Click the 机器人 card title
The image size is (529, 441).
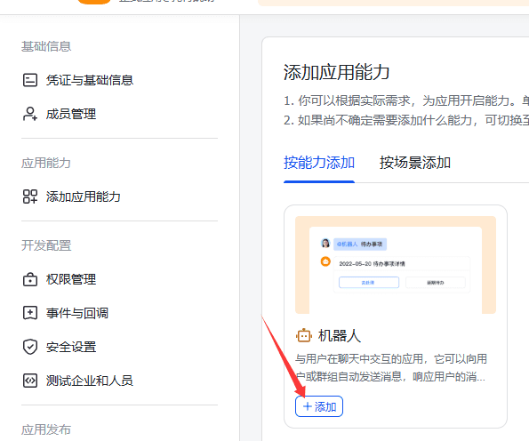click(x=340, y=336)
